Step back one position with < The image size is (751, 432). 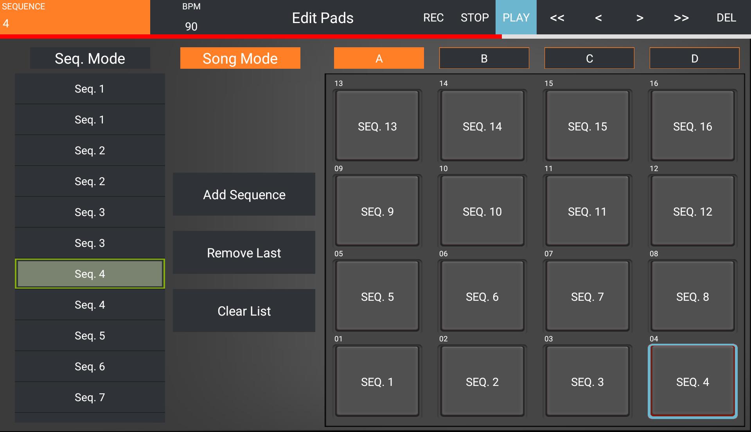pyautogui.click(x=598, y=18)
